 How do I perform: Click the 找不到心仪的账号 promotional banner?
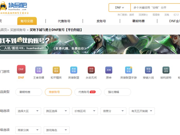pos(90,44)
